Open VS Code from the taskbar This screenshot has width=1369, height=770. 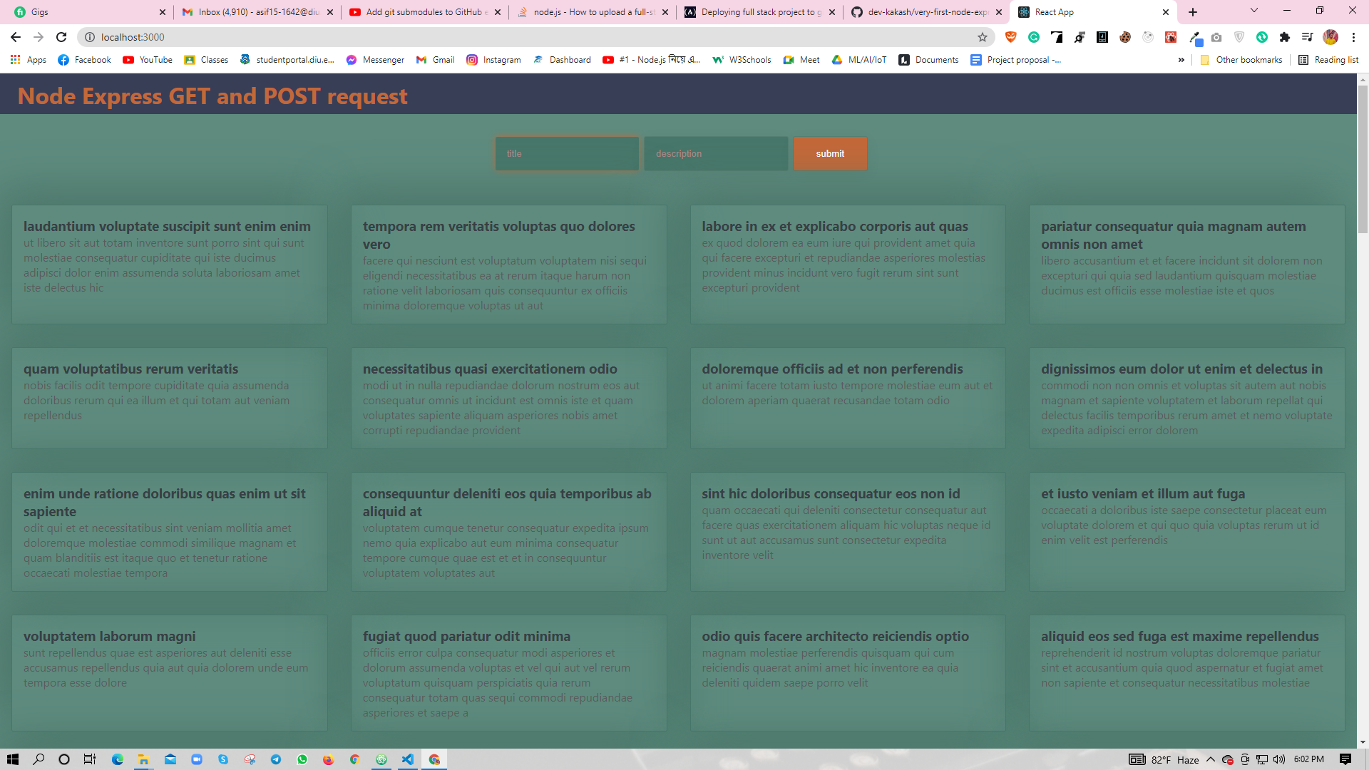click(407, 759)
